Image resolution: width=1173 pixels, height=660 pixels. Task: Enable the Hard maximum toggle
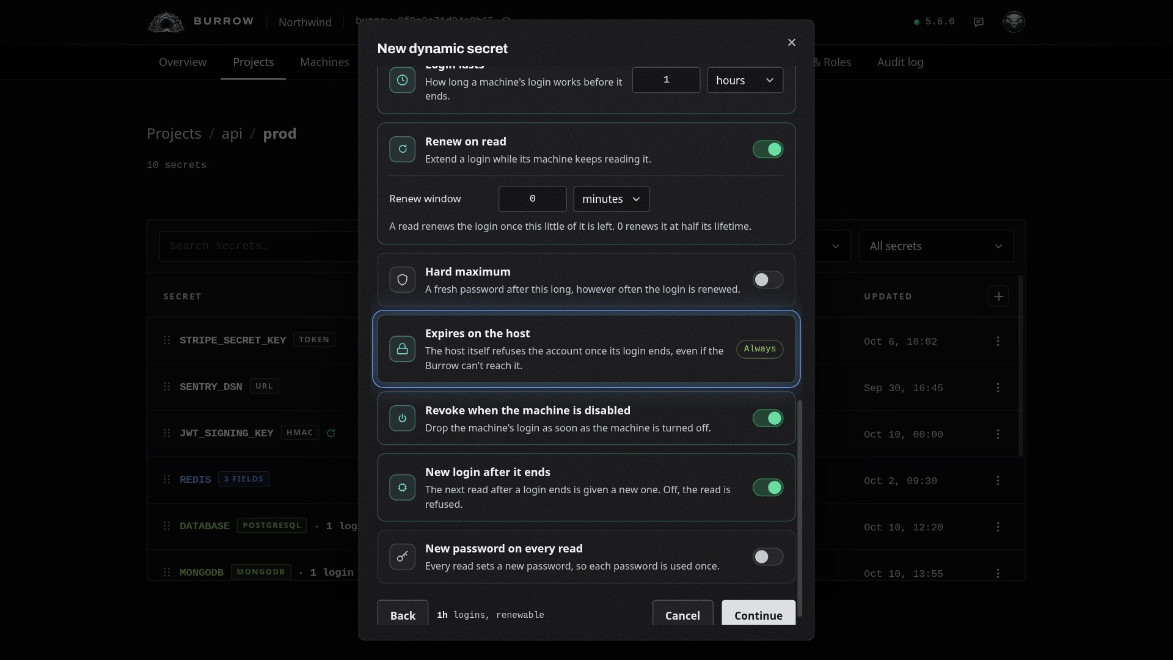point(768,279)
